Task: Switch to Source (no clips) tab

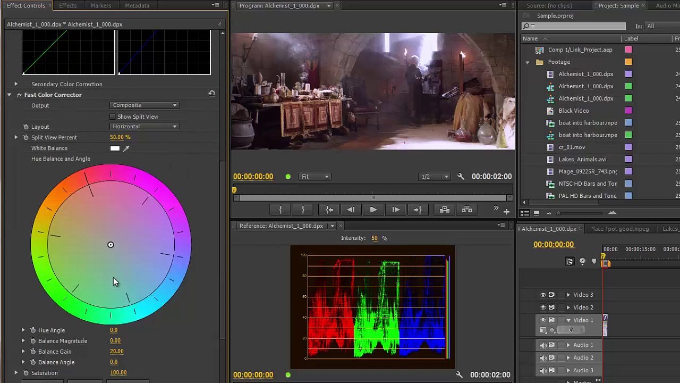Action: 549,5
